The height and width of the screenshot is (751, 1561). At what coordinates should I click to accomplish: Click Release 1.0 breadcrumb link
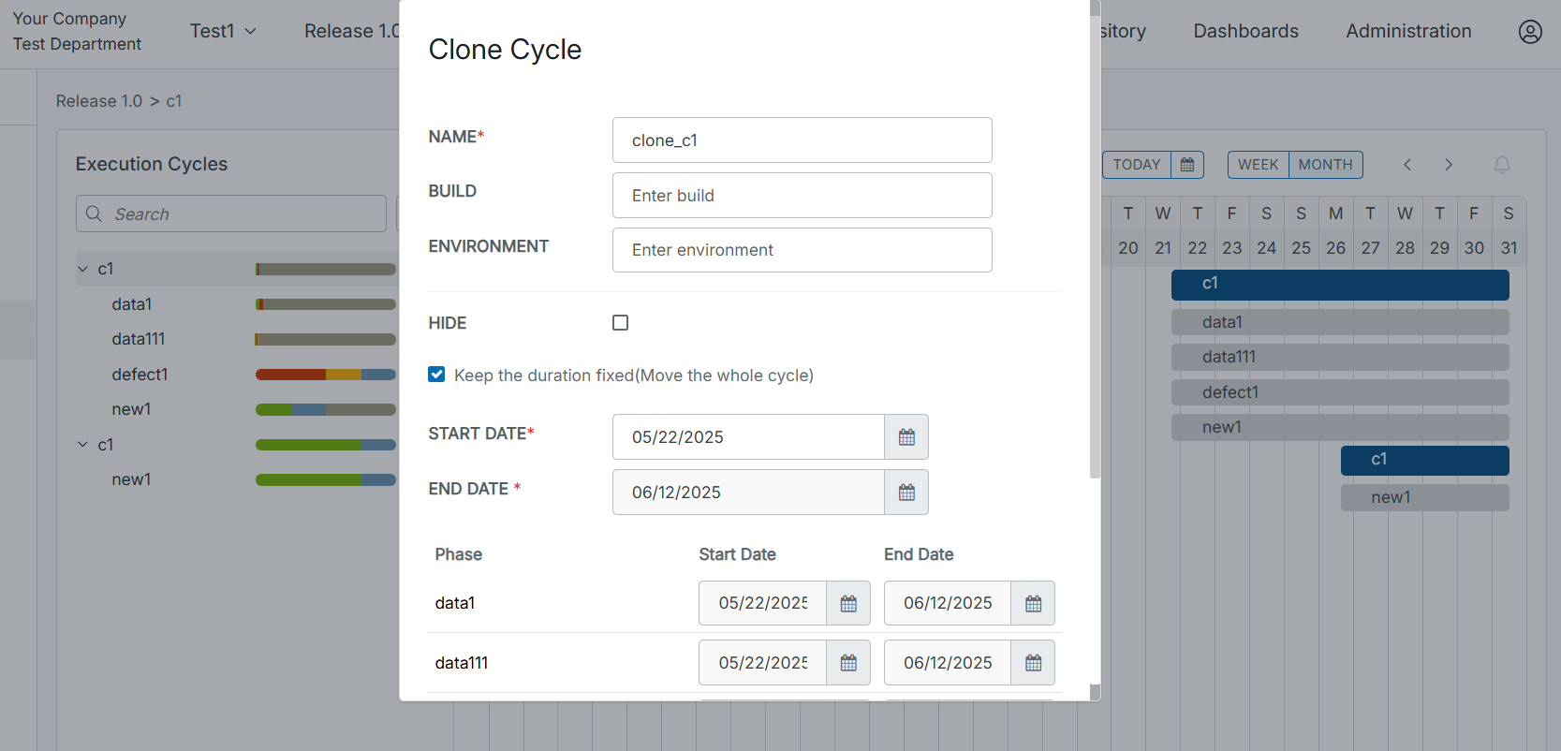pyautogui.click(x=99, y=101)
